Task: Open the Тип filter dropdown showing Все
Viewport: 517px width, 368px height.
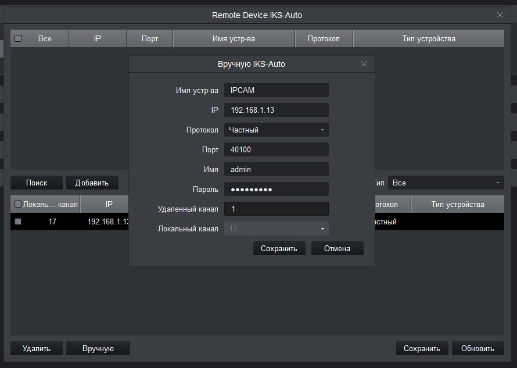Action: (446, 183)
